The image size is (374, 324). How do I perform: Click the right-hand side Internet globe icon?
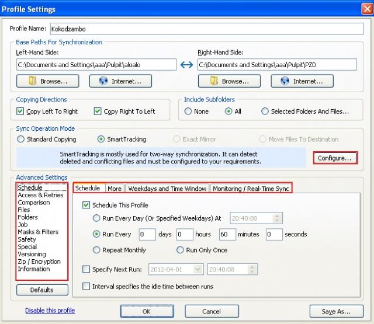pyautogui.click(x=285, y=82)
